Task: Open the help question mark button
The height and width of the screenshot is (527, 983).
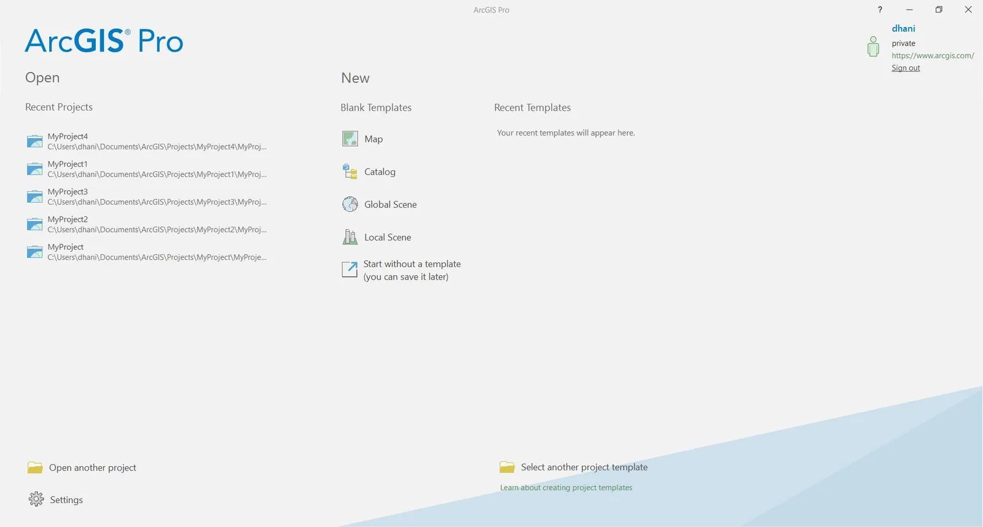Action: tap(880, 9)
